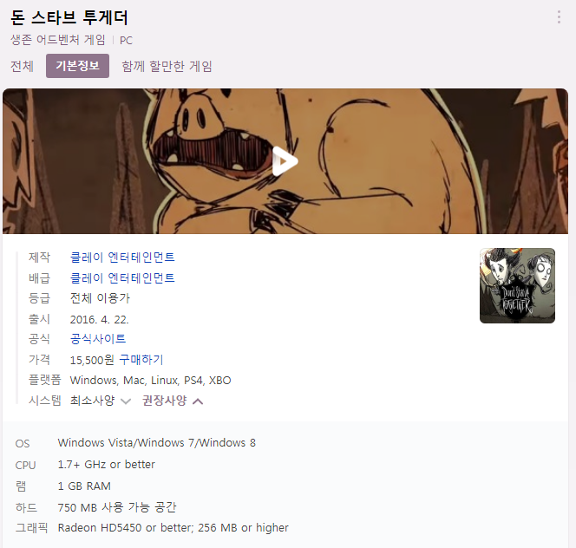
Task: Click the up chevron beside 권장사양
Action: point(198,401)
